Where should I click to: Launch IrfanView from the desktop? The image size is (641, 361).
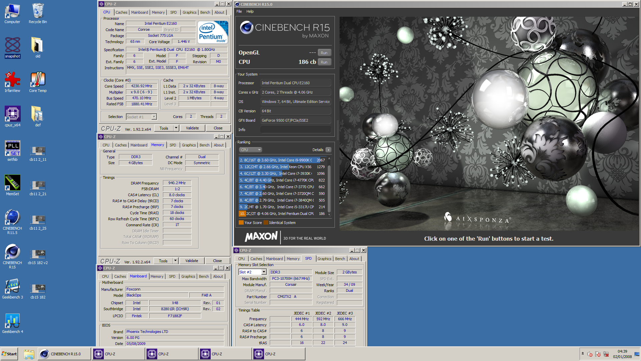(12, 82)
